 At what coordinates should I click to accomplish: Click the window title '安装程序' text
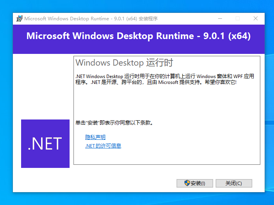coord(148,18)
